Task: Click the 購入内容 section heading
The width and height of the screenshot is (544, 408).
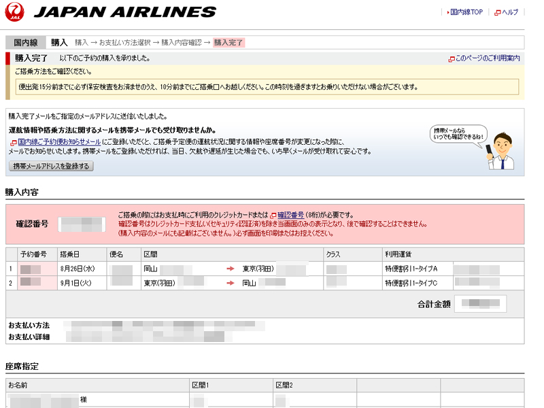Action: pos(22,192)
